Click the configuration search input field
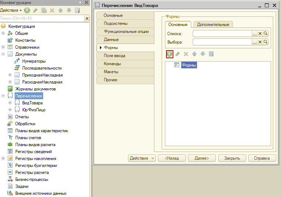This screenshot has height=197, width=282. [x=42, y=18]
